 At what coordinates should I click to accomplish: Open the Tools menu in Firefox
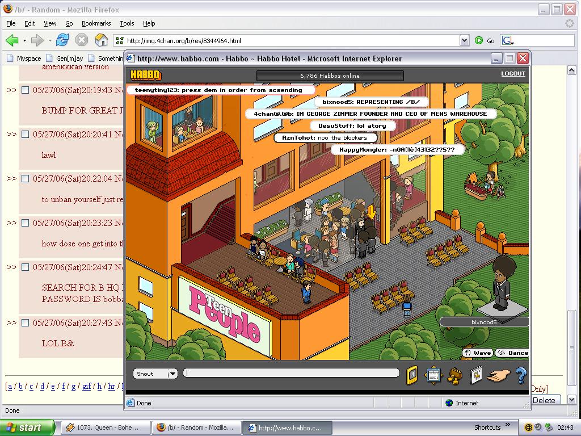coord(127,23)
